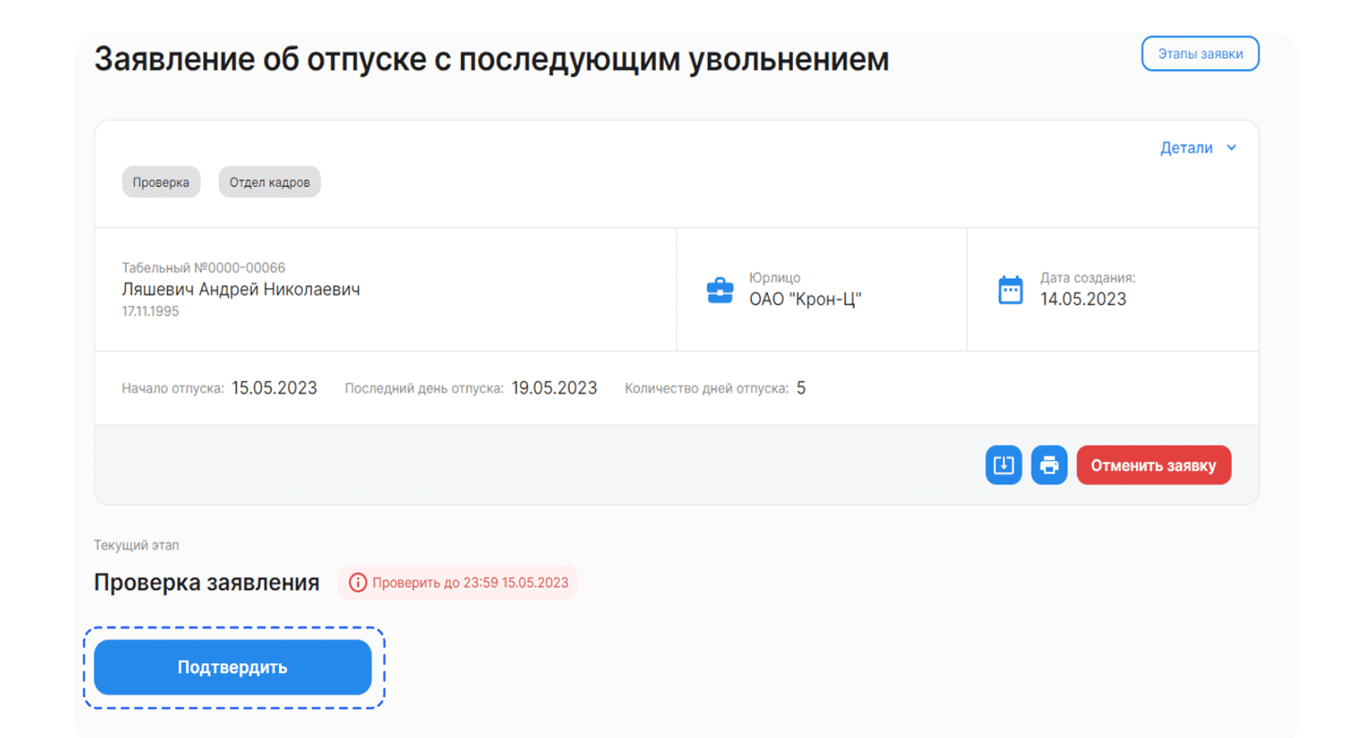
Task: Click the download application icon button
Action: pos(1003,466)
